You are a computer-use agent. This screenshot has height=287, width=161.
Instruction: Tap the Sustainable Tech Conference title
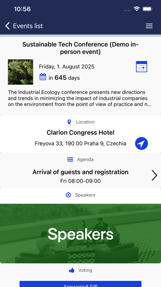point(80,48)
